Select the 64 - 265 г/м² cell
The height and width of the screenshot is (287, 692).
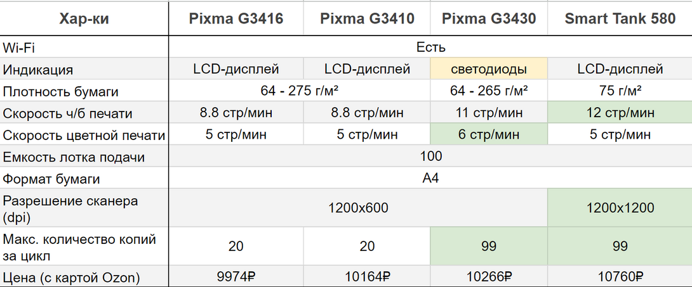488,91
